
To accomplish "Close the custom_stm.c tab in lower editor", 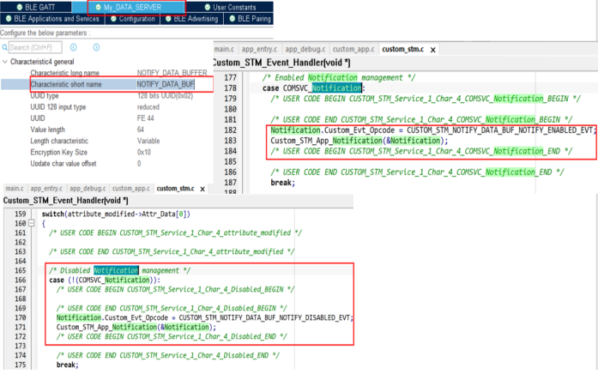I will pyautogui.click(x=202, y=188).
